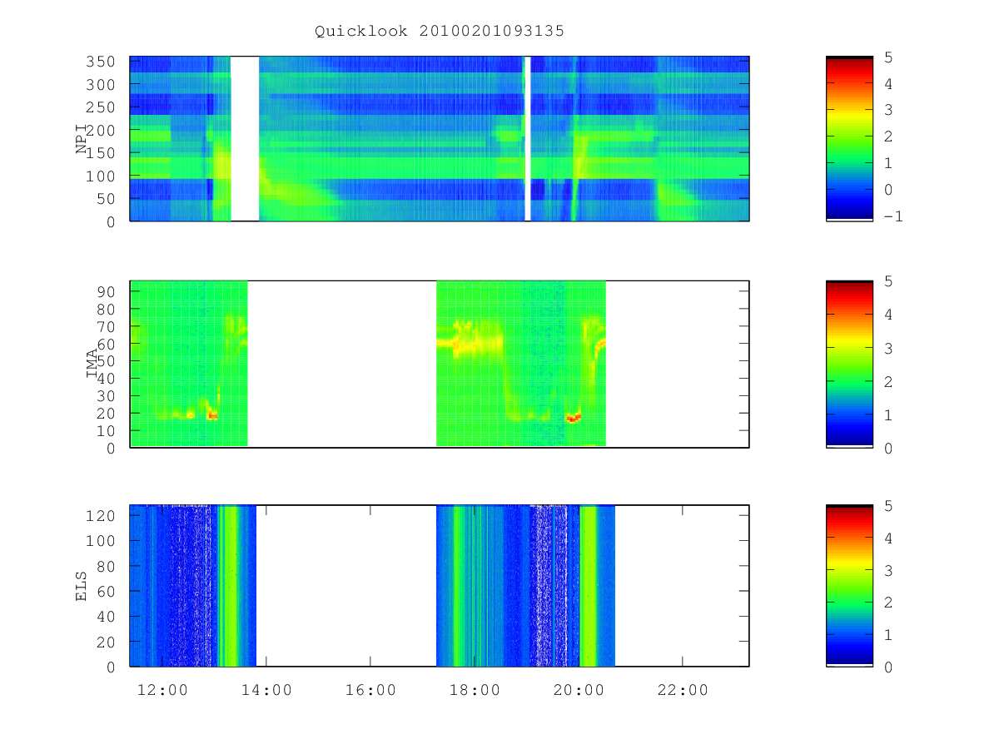Click inside the NPI spectrogram panel
The width and height of the screenshot is (999, 749).
440,138
